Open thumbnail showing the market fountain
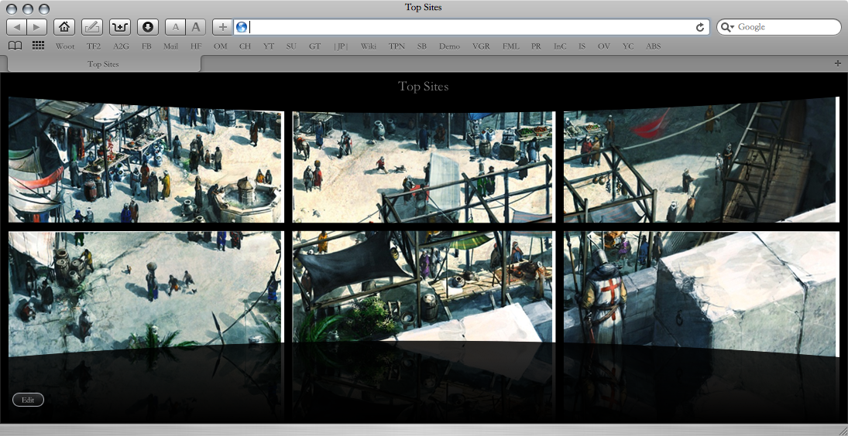Viewport: 848px width, 436px height. point(146,160)
